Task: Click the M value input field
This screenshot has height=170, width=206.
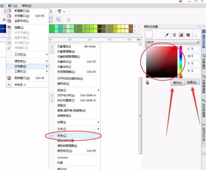Action: (x=195, y=56)
